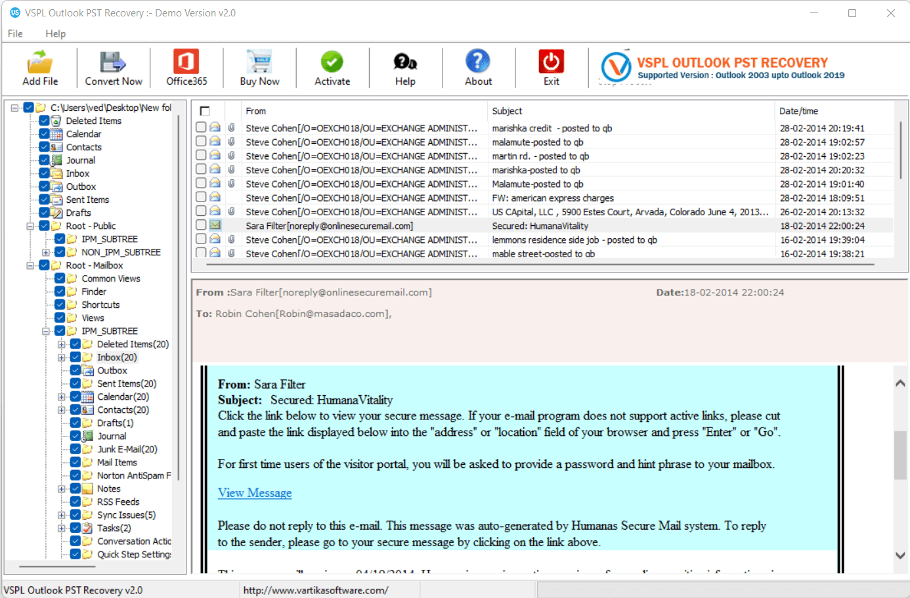
Task: Click mail icon of Sara Filter email row
Action: (215, 225)
